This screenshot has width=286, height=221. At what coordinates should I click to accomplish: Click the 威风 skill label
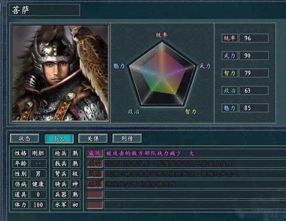[x=95, y=153]
